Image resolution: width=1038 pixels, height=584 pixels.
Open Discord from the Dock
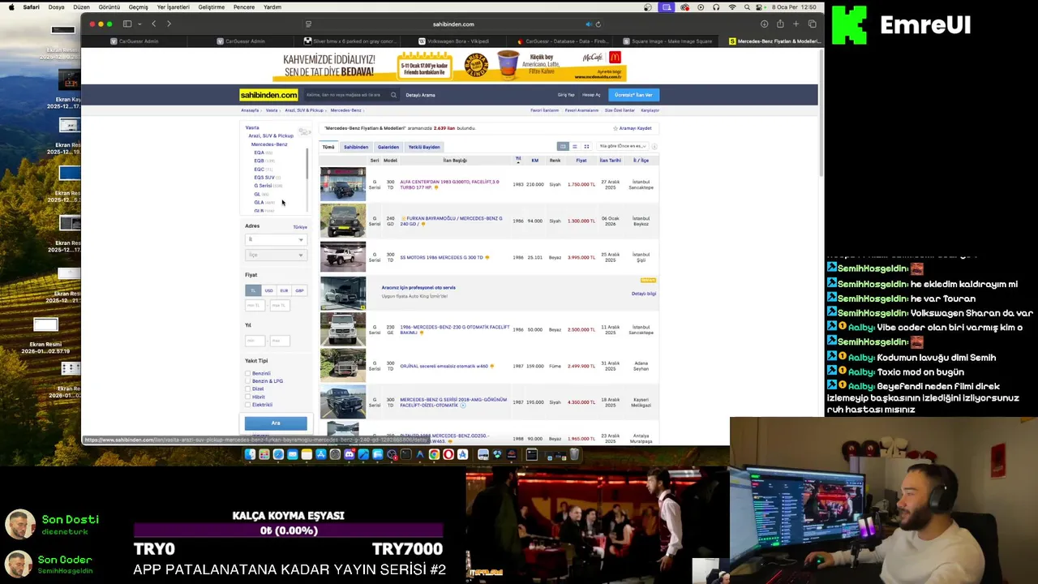coord(349,454)
